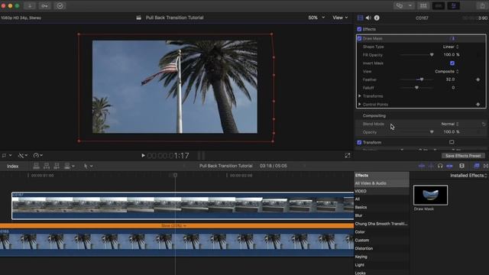Image resolution: width=489 pixels, height=275 pixels.
Task: Toggle the Inspector sliders icon
Action: click(453, 5)
